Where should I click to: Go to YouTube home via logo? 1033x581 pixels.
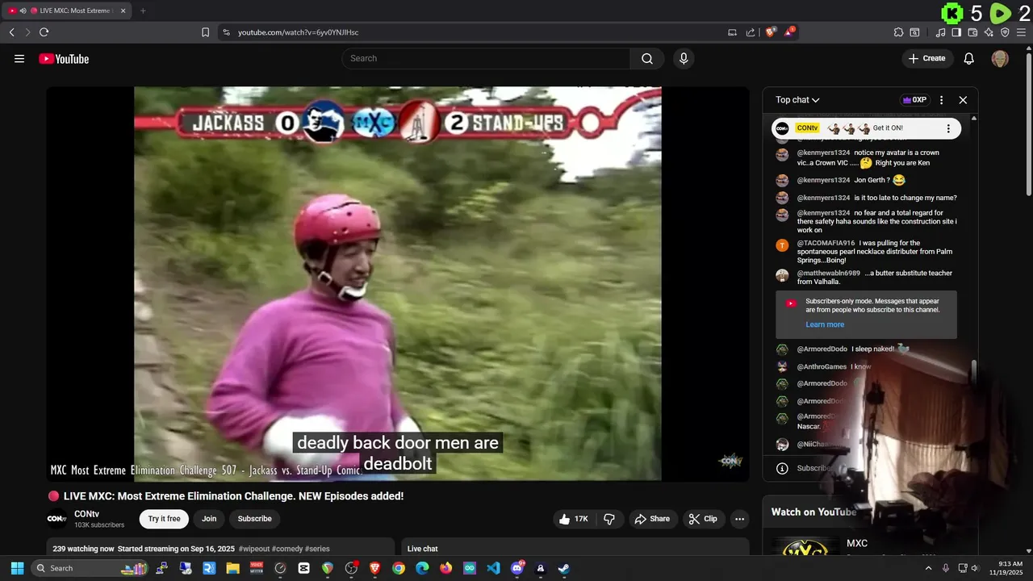tap(64, 59)
